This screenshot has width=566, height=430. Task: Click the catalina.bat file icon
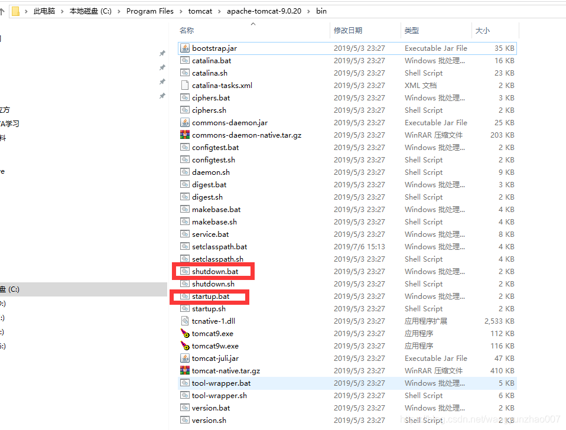point(185,60)
